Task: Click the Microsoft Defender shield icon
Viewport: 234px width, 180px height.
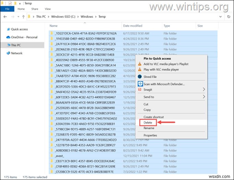Action: point(140,84)
